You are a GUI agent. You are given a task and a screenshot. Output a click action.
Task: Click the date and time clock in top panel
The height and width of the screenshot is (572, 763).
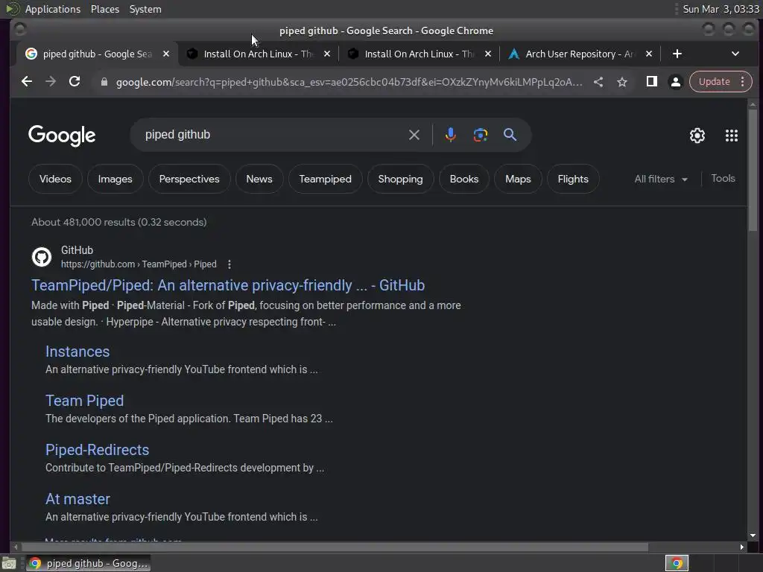point(721,9)
